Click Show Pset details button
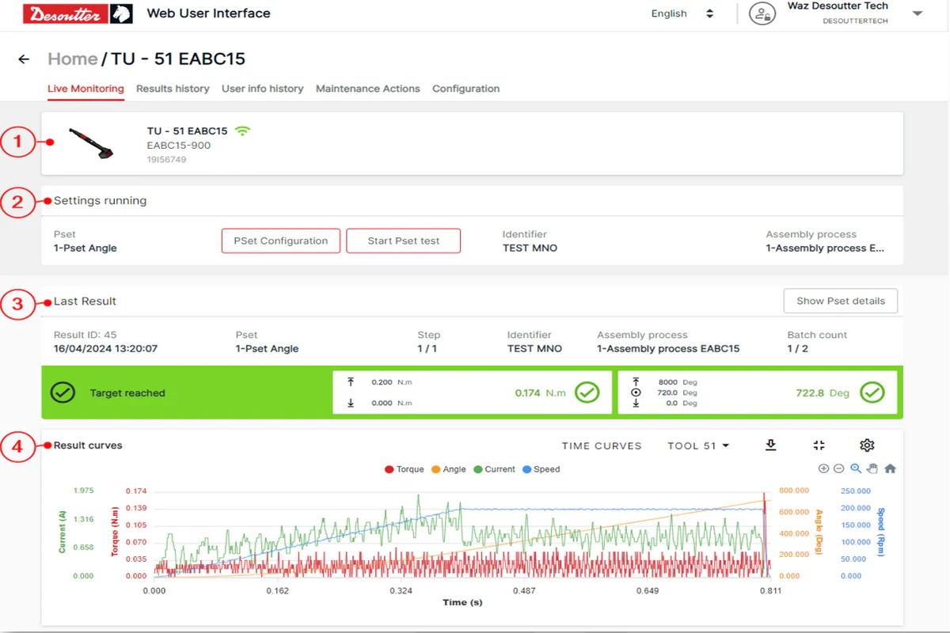 [841, 301]
